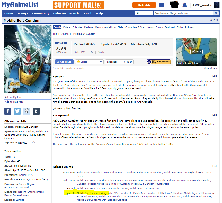Image resolution: width=222 pixels, height=203 pixels.
Task: Switch to the Episodes tab
Action: 77,27
